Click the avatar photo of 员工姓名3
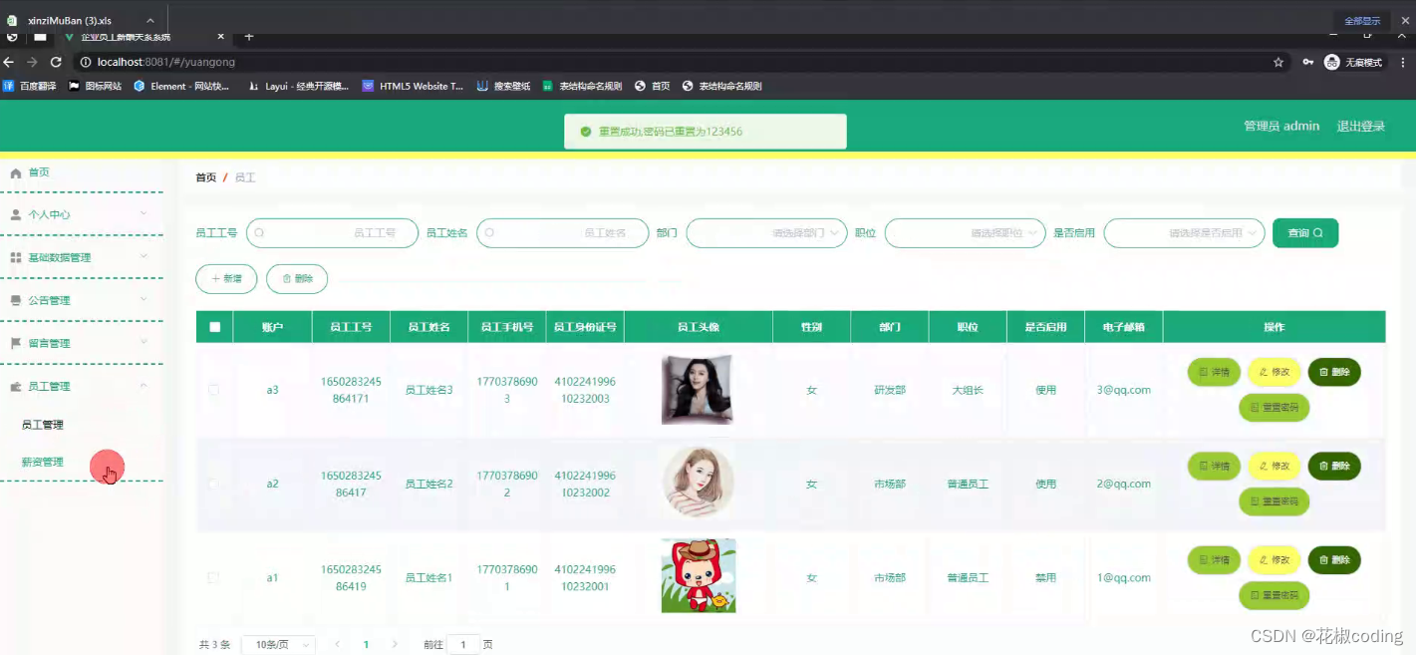Screen dimensions: 1418x655 (x=698, y=389)
